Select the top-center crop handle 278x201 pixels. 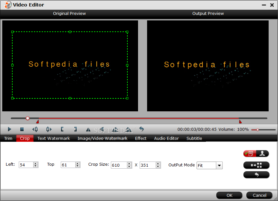[70, 32]
